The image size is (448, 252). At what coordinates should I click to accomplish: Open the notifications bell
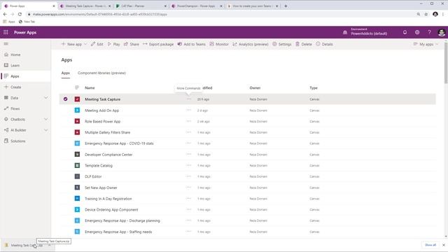point(405,32)
